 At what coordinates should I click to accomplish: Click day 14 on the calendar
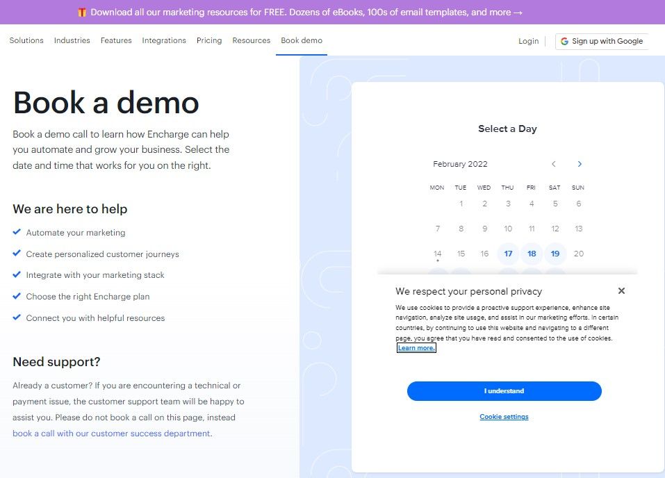(x=437, y=254)
